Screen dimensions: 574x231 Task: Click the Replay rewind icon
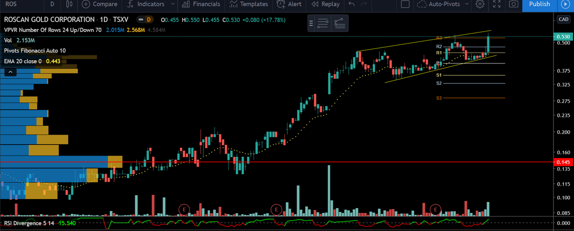coord(314,4)
